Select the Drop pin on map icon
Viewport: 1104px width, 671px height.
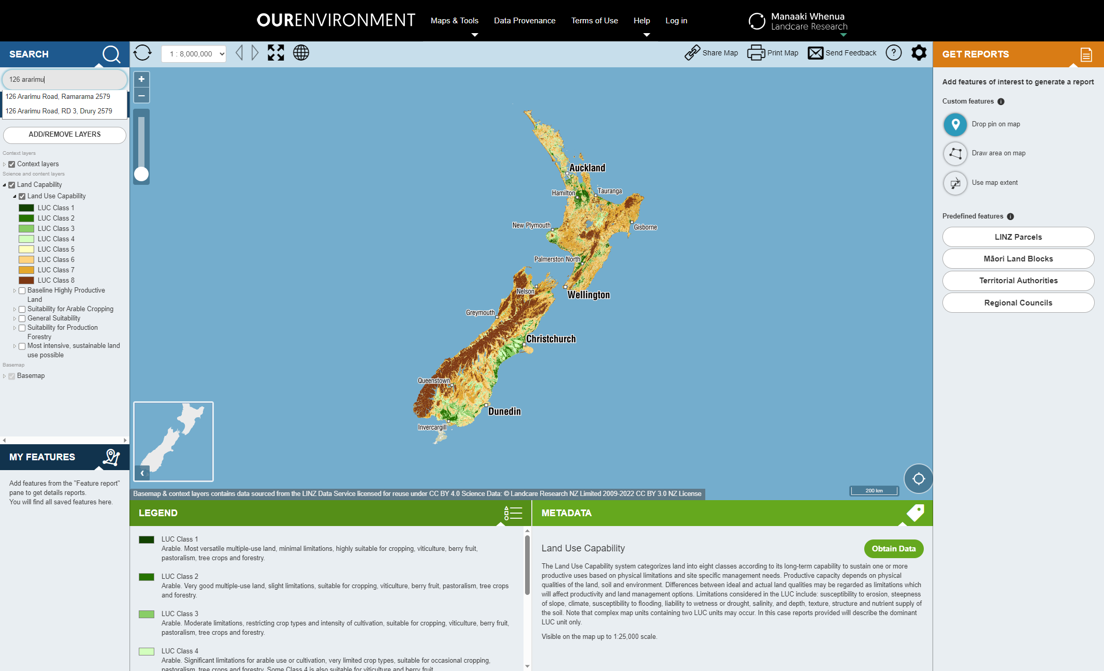coord(955,124)
